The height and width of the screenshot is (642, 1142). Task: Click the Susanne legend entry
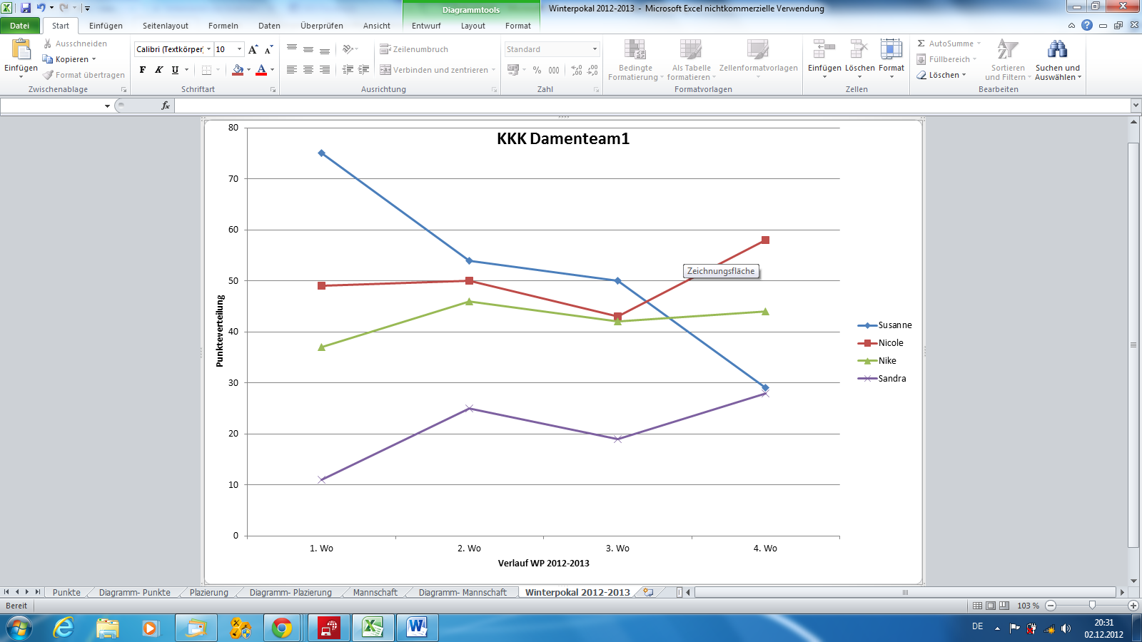(x=885, y=325)
